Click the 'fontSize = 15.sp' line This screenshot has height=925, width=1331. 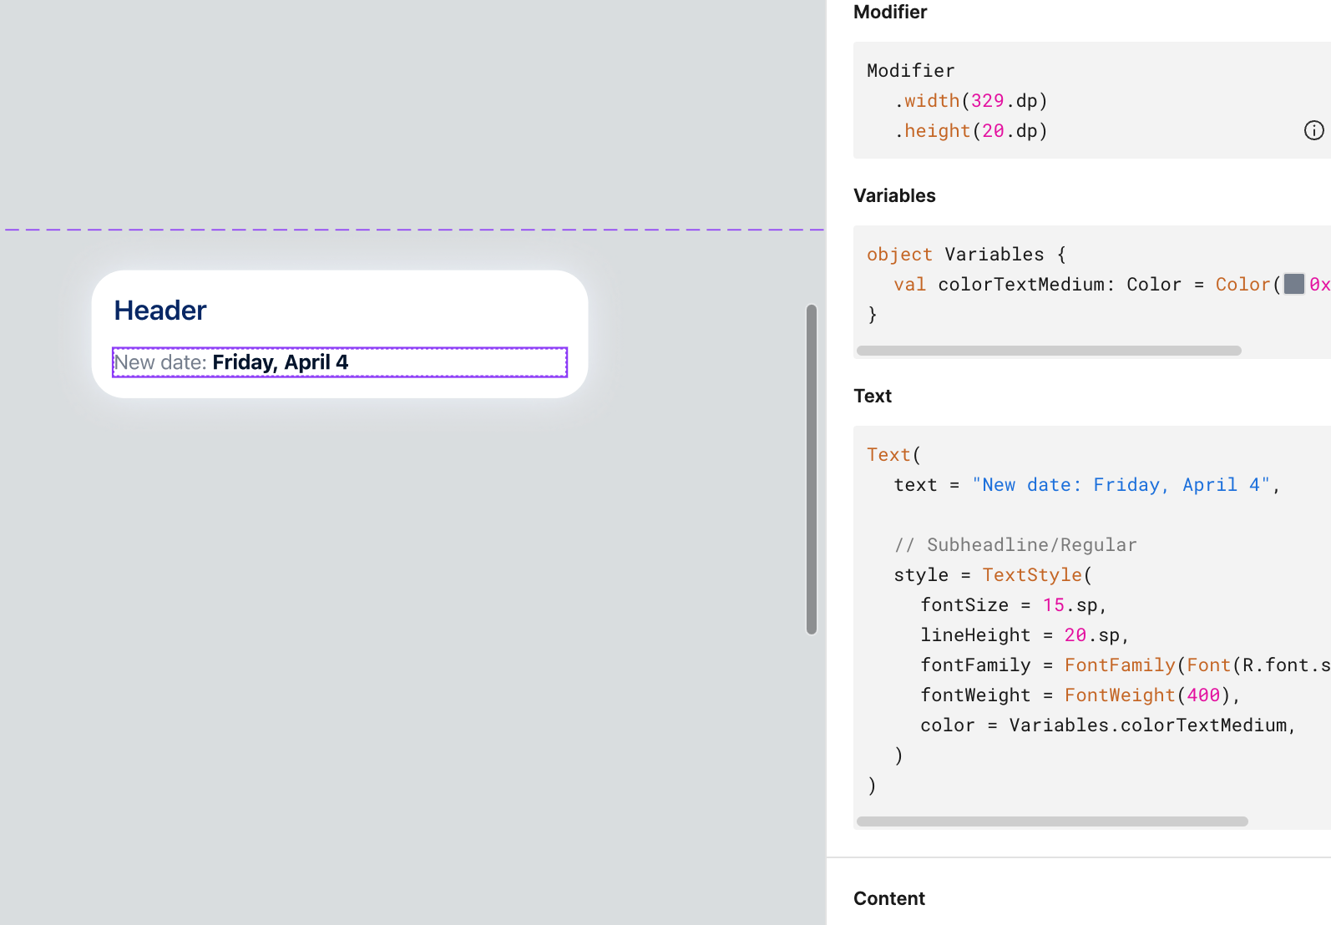point(1014,605)
